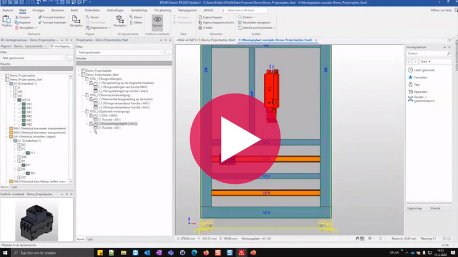
Task: Close the S1:Montageplaat voorzijde tab
Action: 316,40
